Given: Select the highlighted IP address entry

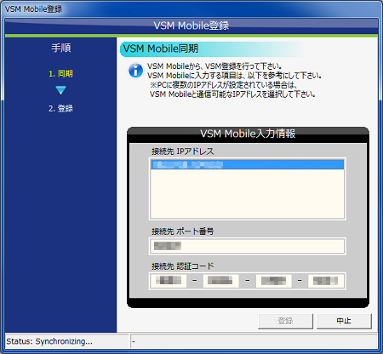Looking at the screenshot, I should click(x=248, y=164).
